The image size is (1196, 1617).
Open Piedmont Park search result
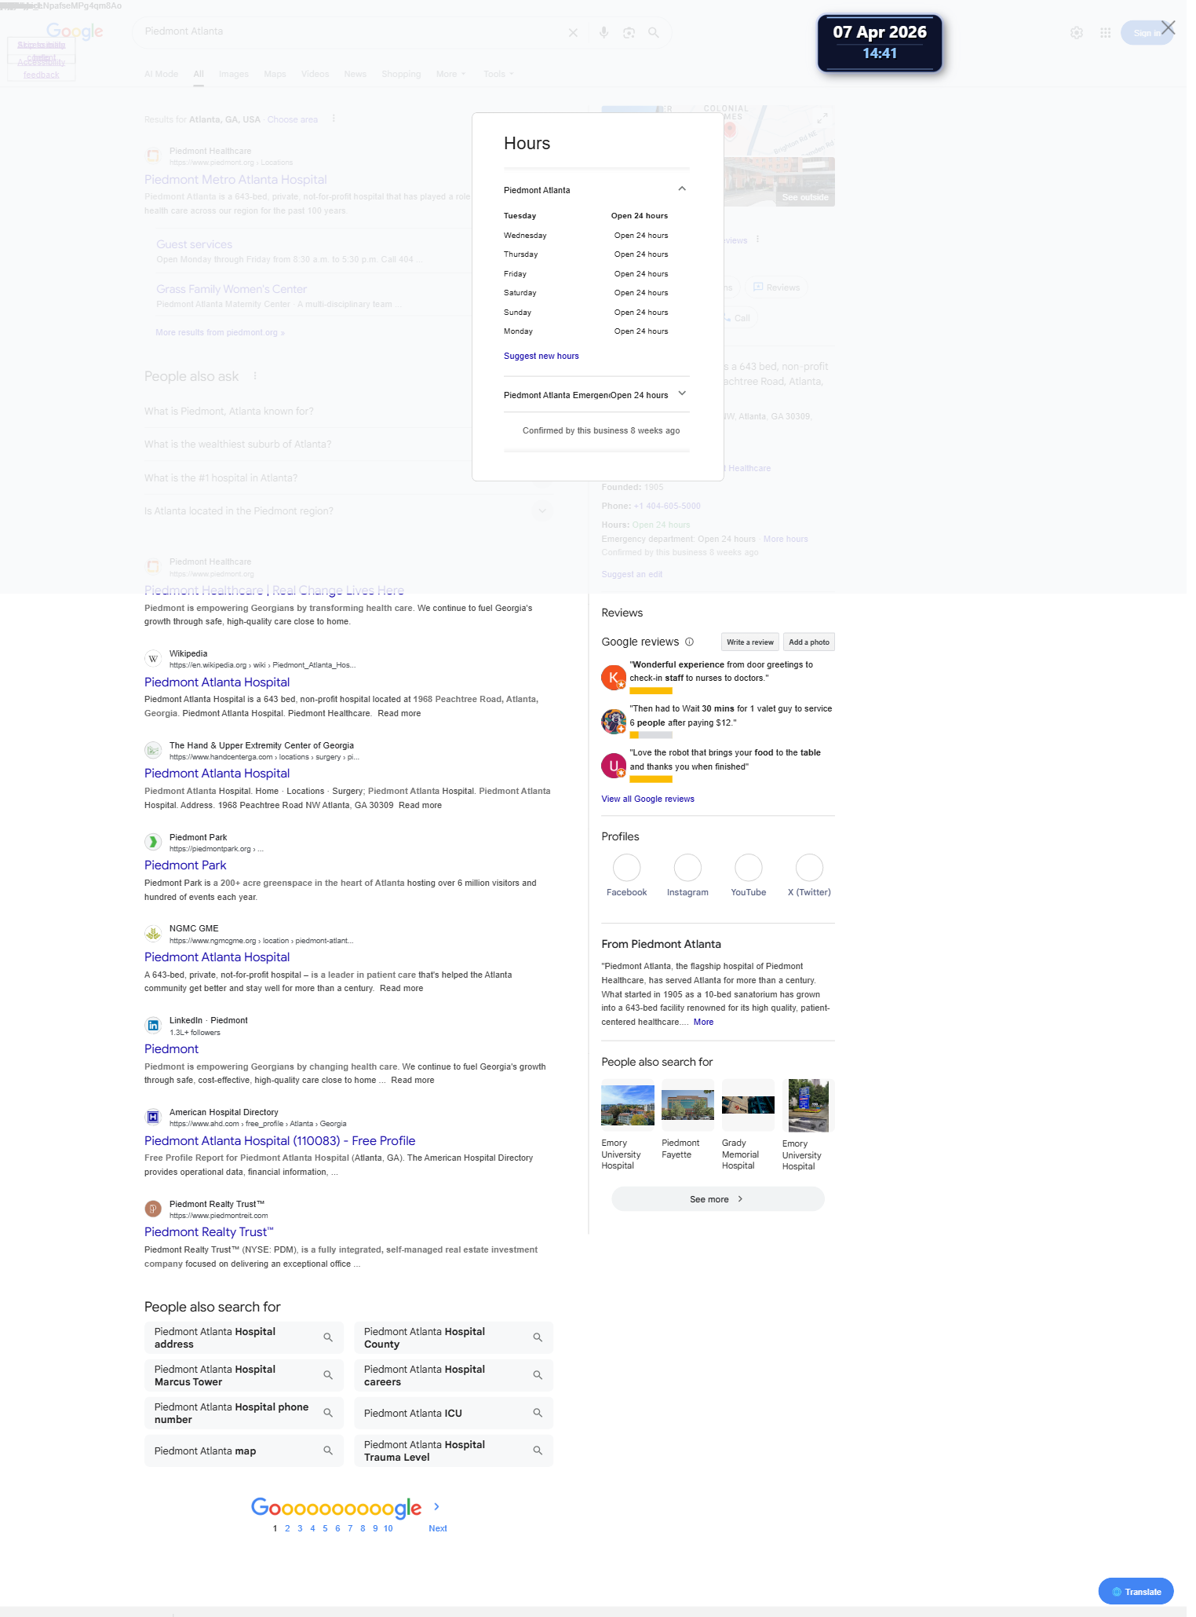coord(185,865)
